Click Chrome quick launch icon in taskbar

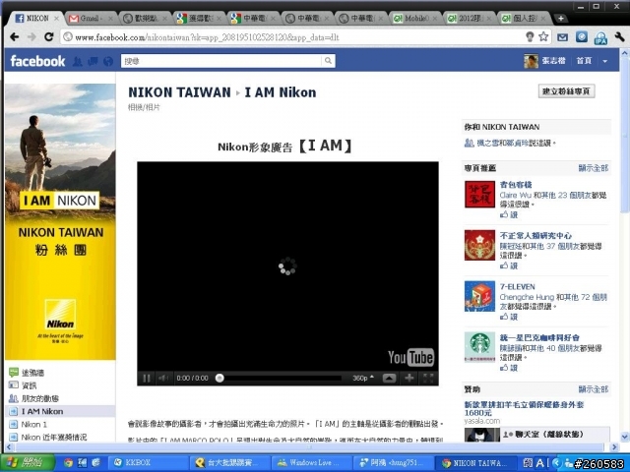tap(69, 463)
